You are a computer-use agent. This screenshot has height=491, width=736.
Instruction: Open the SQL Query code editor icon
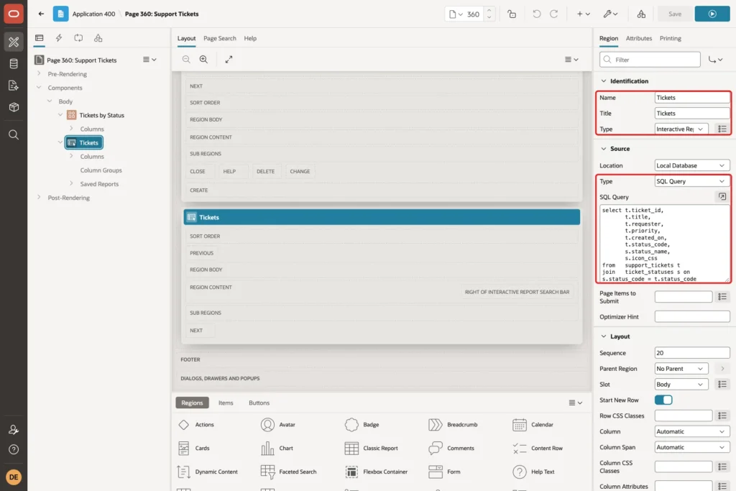(722, 197)
